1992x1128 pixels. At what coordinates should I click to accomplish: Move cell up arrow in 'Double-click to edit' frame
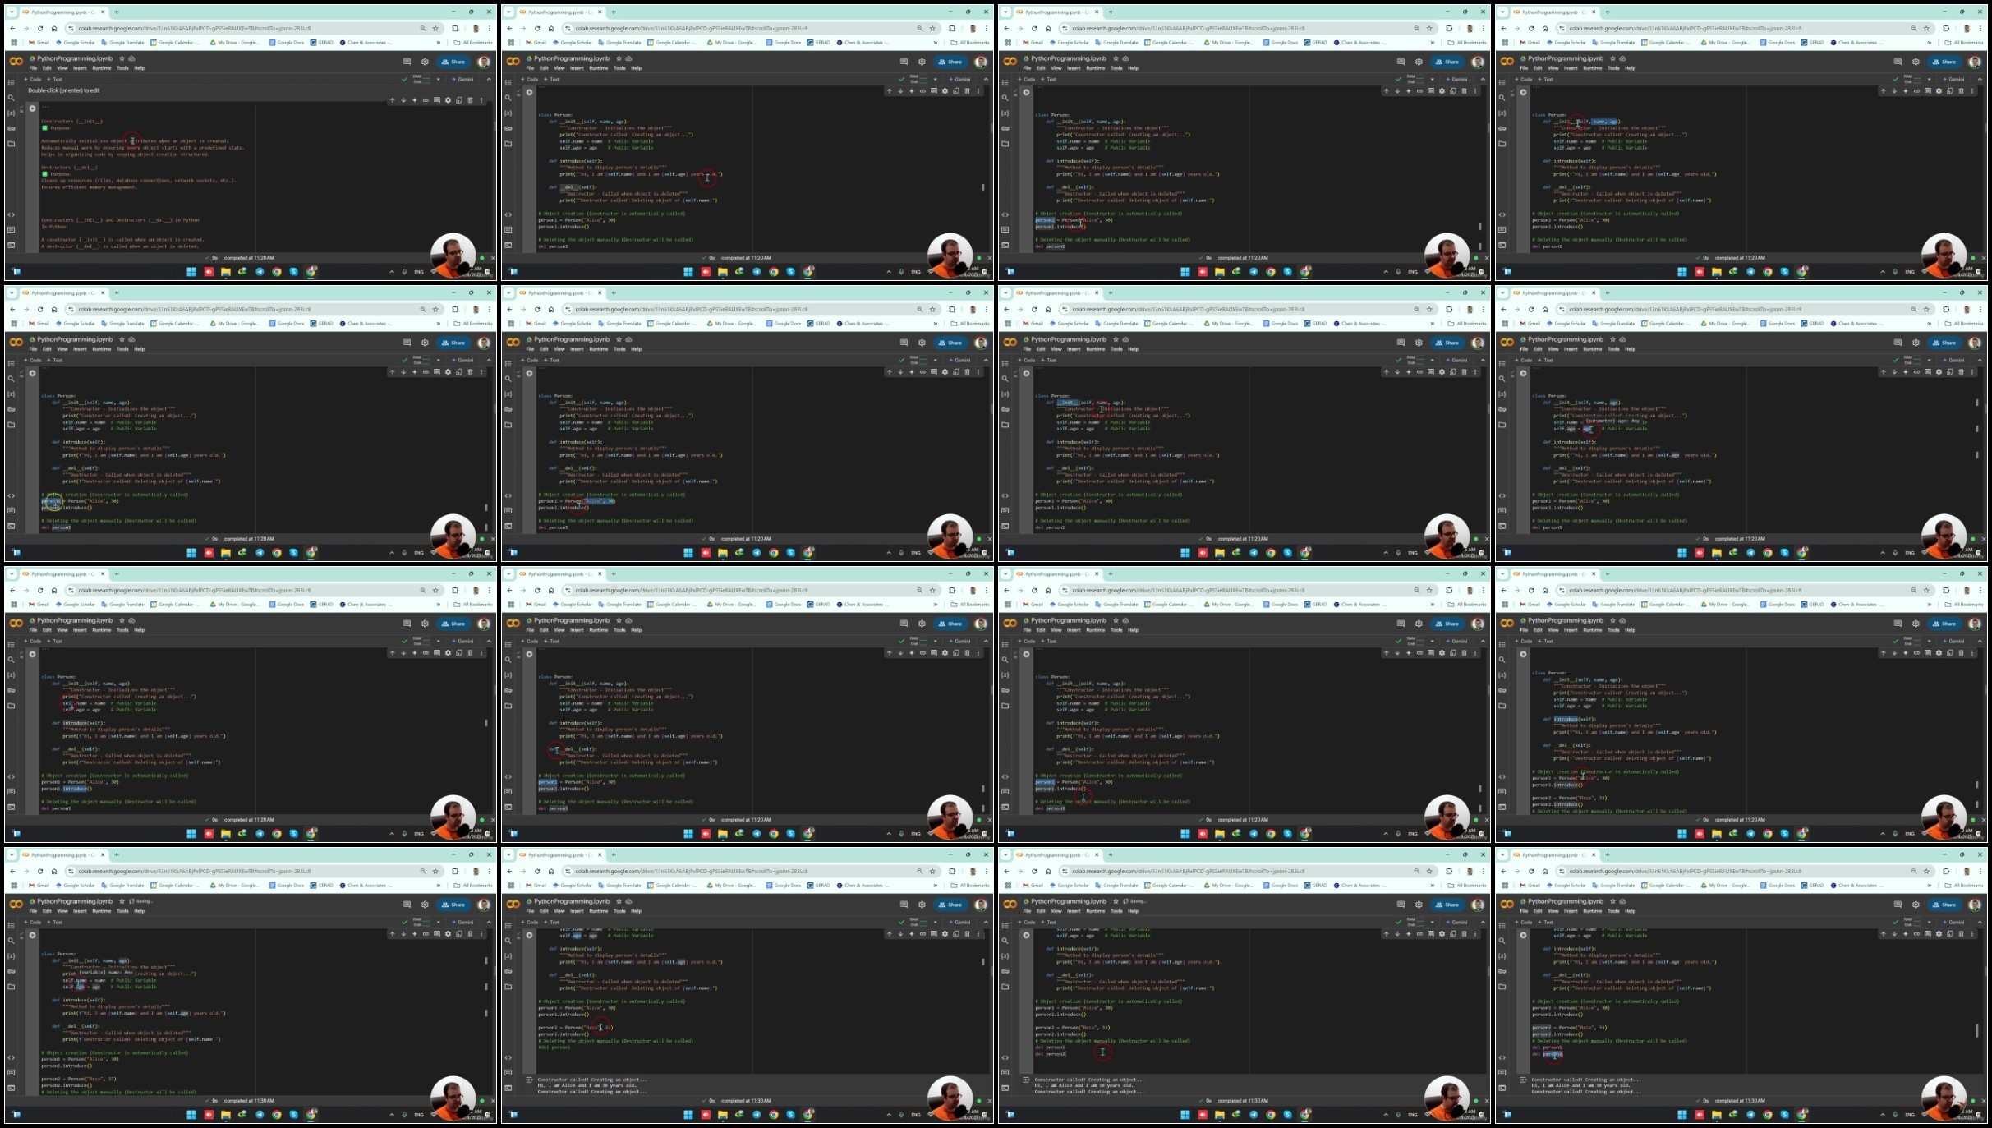click(392, 100)
